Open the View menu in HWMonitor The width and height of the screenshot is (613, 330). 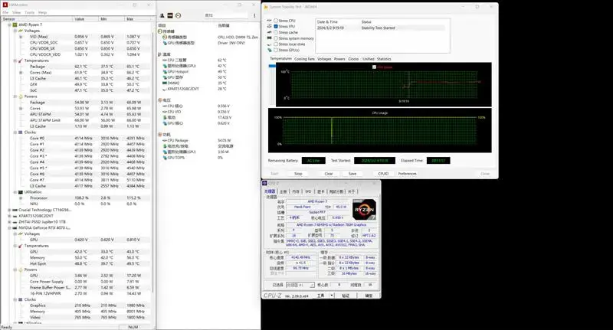pos(16,12)
